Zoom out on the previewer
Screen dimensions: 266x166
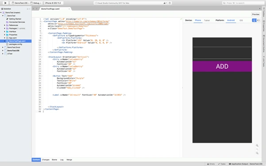pyautogui.click(x=257, y=153)
